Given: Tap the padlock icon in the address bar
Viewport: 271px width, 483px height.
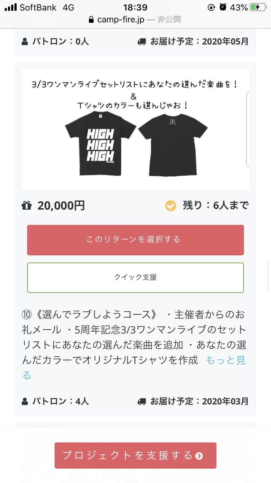Looking at the screenshot, I should point(91,20).
